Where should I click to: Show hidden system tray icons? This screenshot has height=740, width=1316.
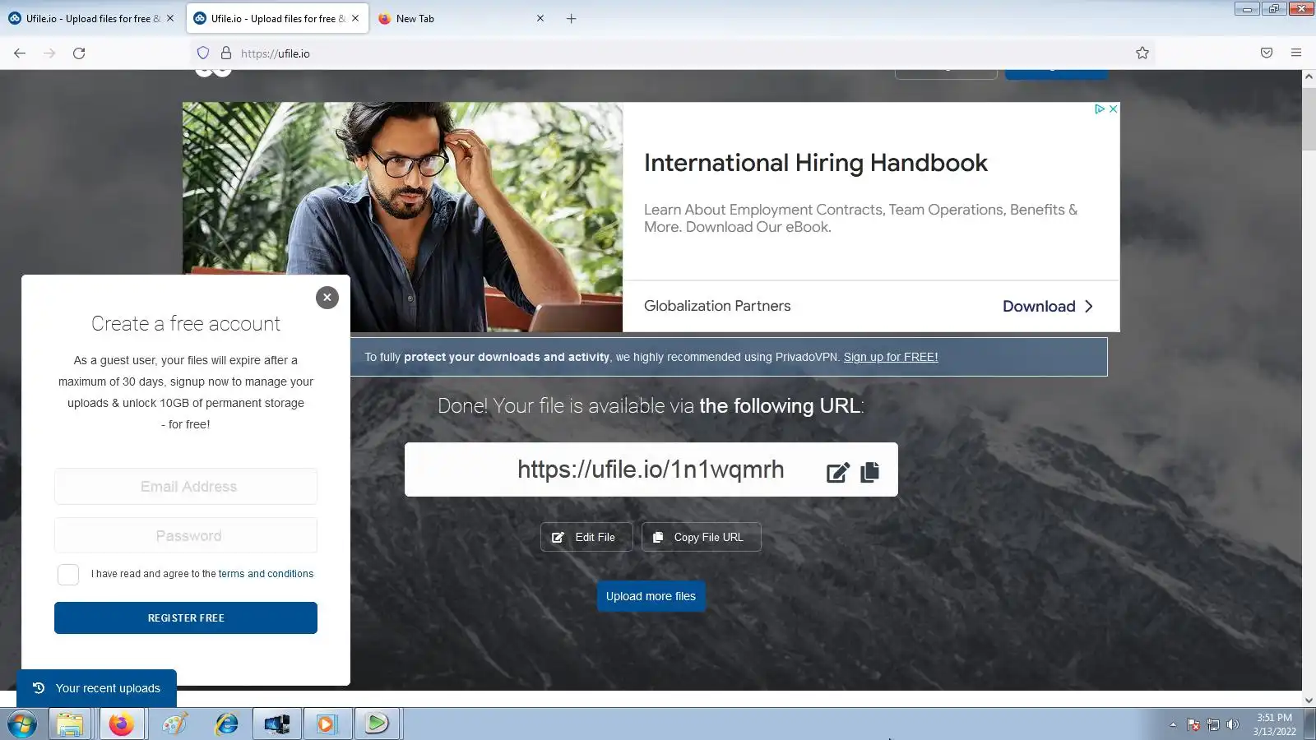point(1173,724)
